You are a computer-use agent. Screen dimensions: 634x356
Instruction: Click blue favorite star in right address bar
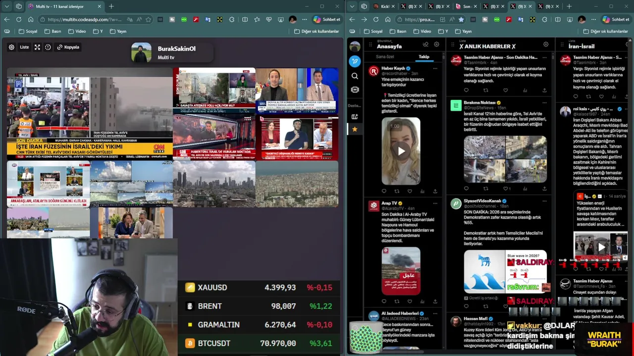tap(461, 19)
